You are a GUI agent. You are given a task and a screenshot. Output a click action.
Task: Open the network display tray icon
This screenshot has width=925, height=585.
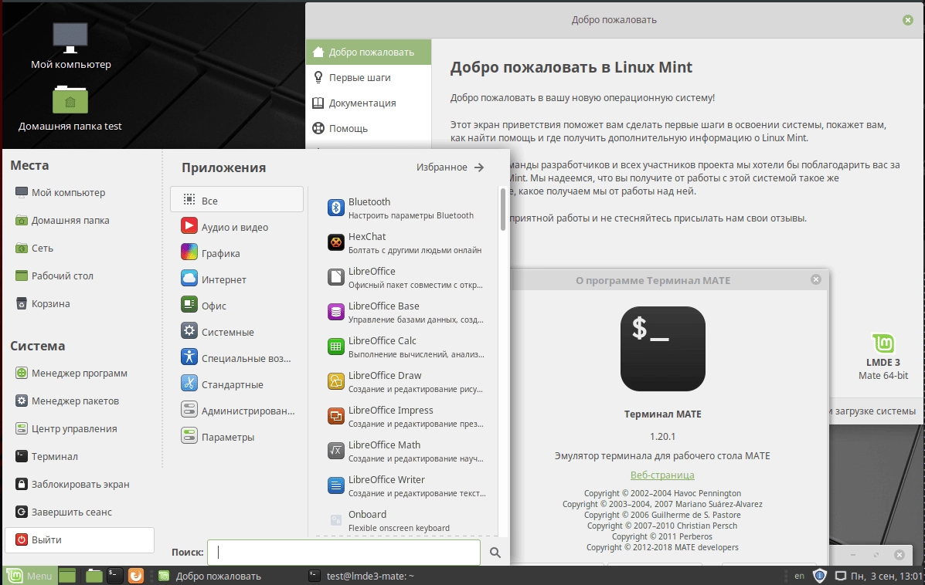pos(839,576)
